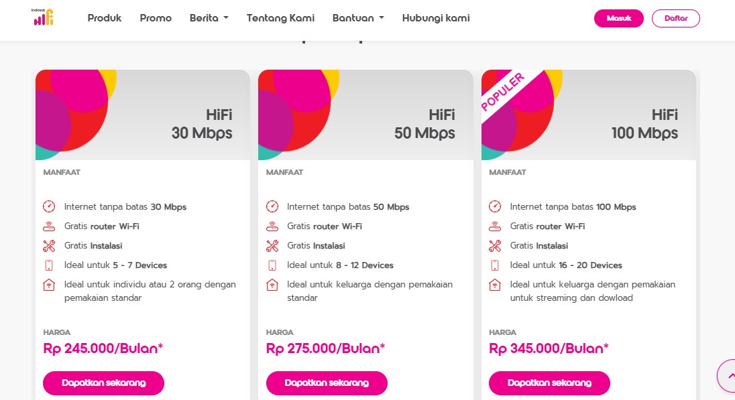Click Dapatkan sekarang on the HiFi 100 Mbps plan
The width and height of the screenshot is (735, 400).
tap(549, 383)
